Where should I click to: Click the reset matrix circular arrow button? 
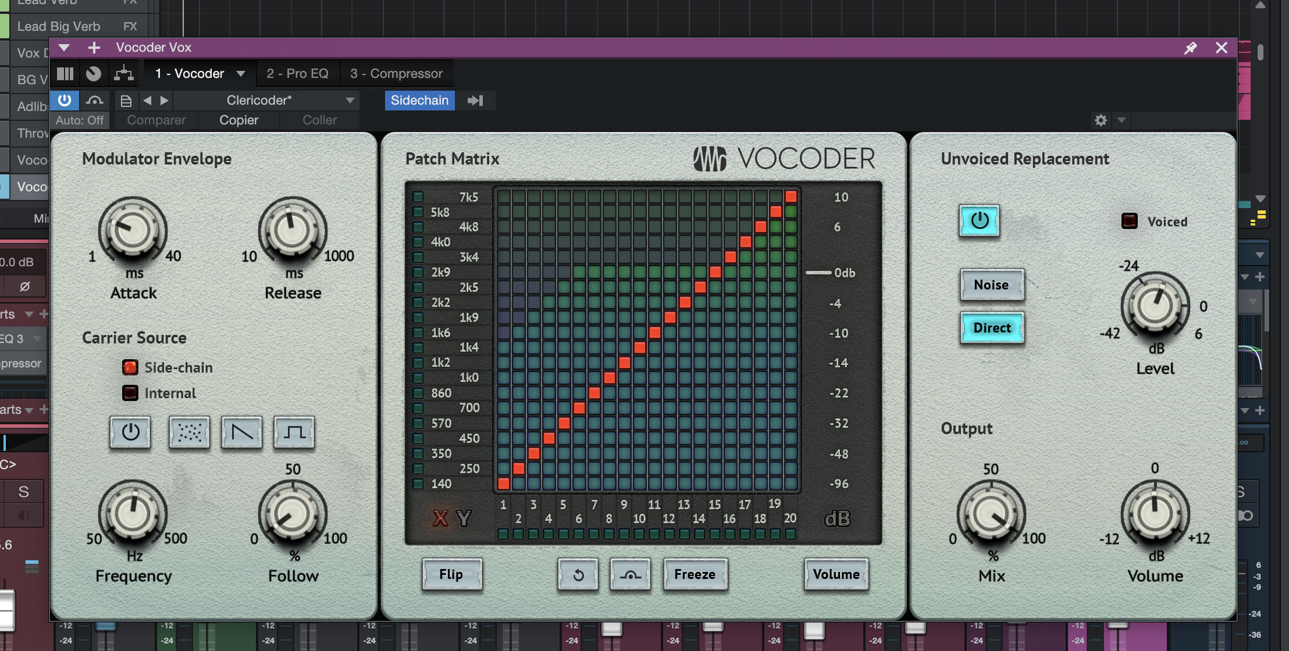coord(578,574)
